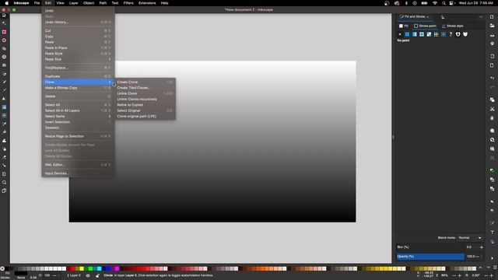Switch to the Stroke style tab

(x=453, y=26)
